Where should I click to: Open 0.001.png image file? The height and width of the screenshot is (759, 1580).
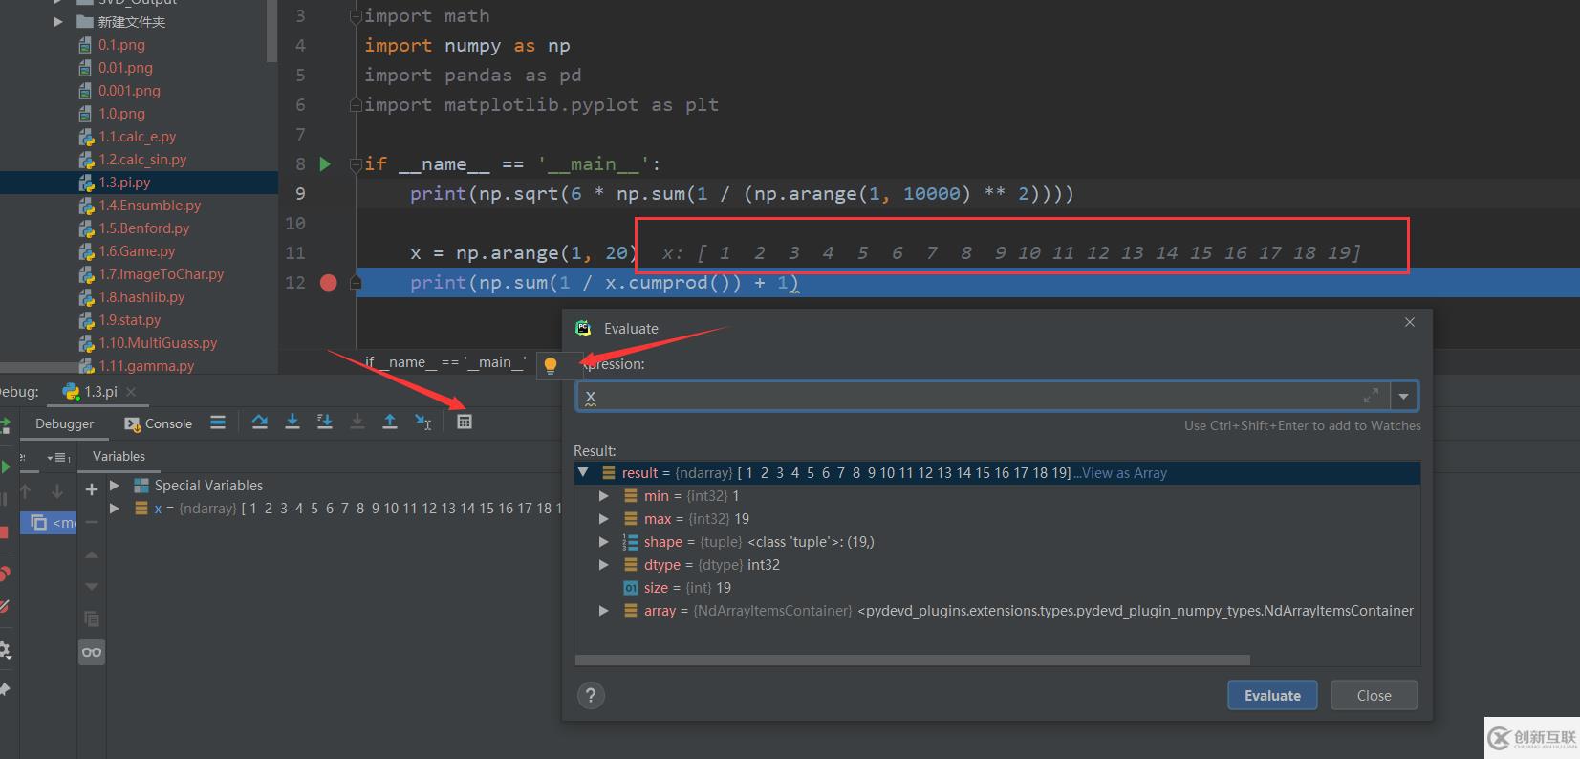point(129,91)
